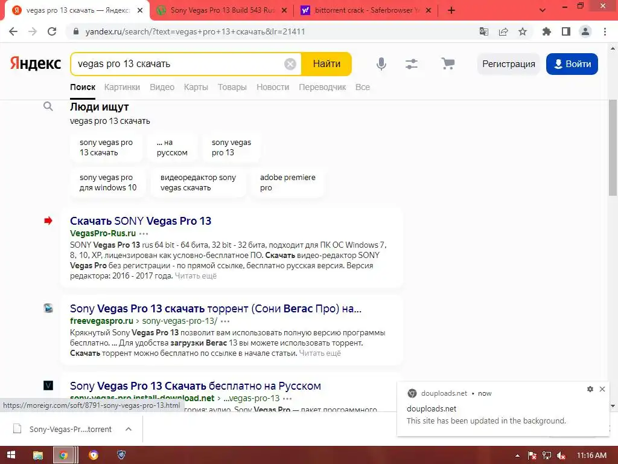The height and width of the screenshot is (464, 618).
Task: Open notification settings gear for douploads.net
Action: [x=590, y=389]
